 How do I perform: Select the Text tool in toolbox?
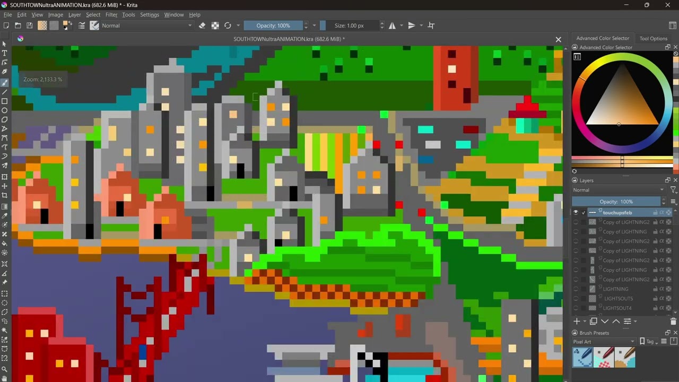tap(4, 53)
